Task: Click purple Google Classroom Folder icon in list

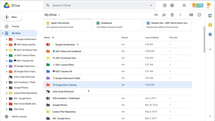Action: tap(48, 78)
